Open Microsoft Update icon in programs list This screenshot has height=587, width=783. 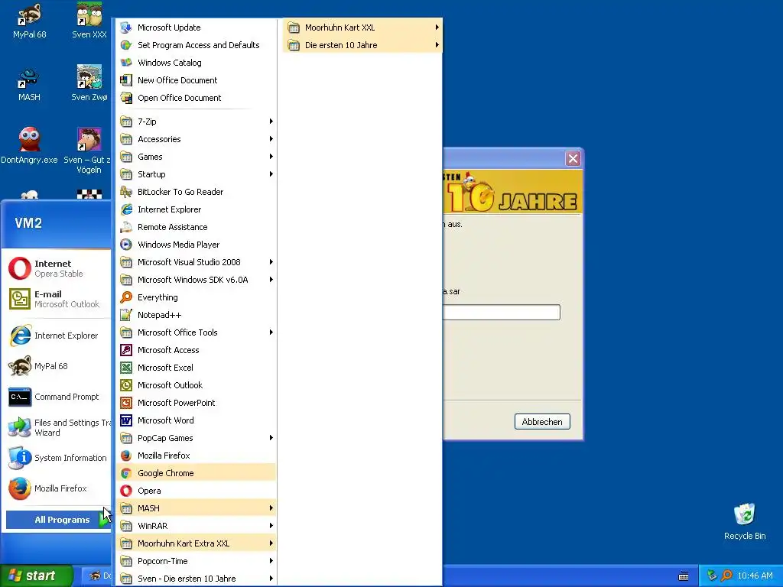126,28
